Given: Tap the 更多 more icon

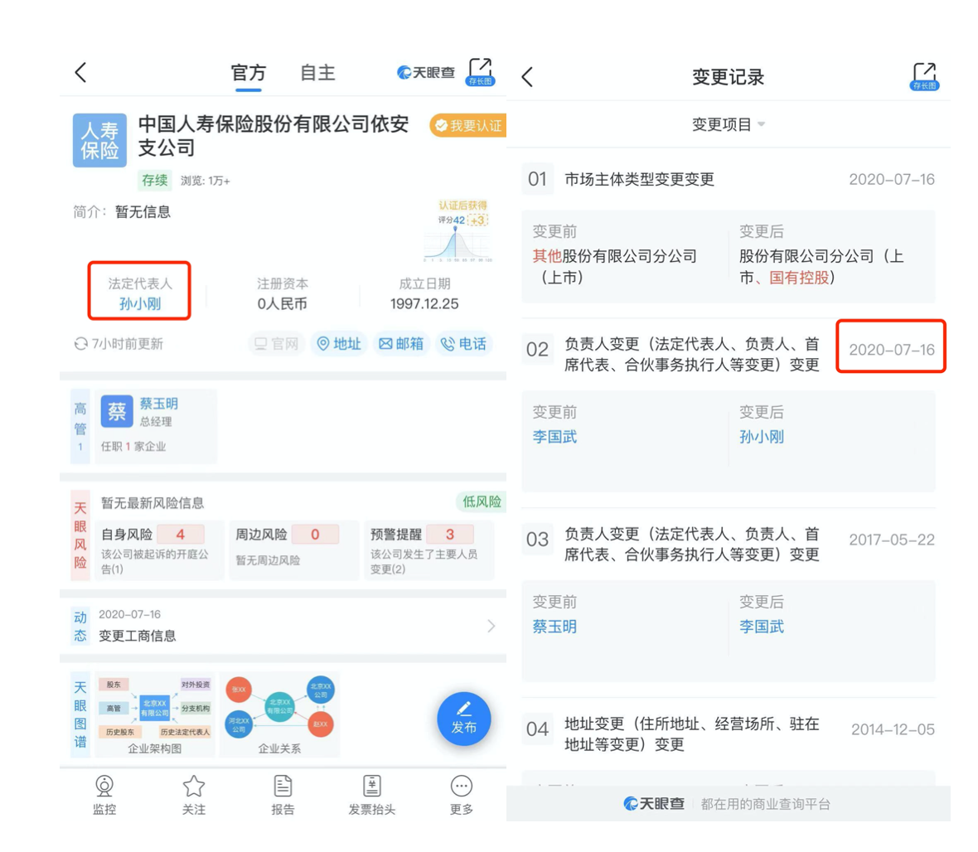Looking at the screenshot, I should coord(462,794).
